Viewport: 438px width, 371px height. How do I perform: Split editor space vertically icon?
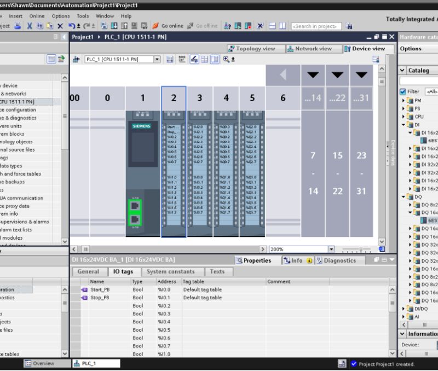coord(283,26)
